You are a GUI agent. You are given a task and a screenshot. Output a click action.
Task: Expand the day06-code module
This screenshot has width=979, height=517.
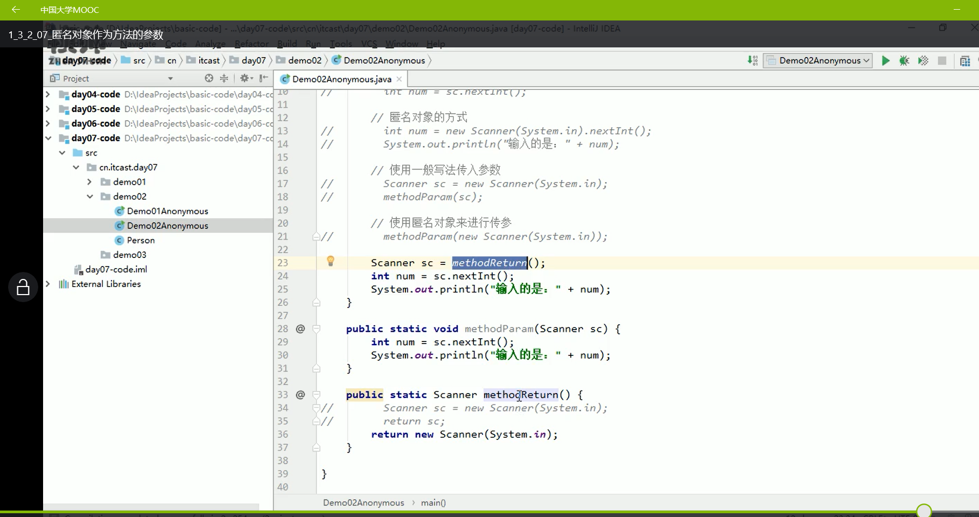point(48,123)
